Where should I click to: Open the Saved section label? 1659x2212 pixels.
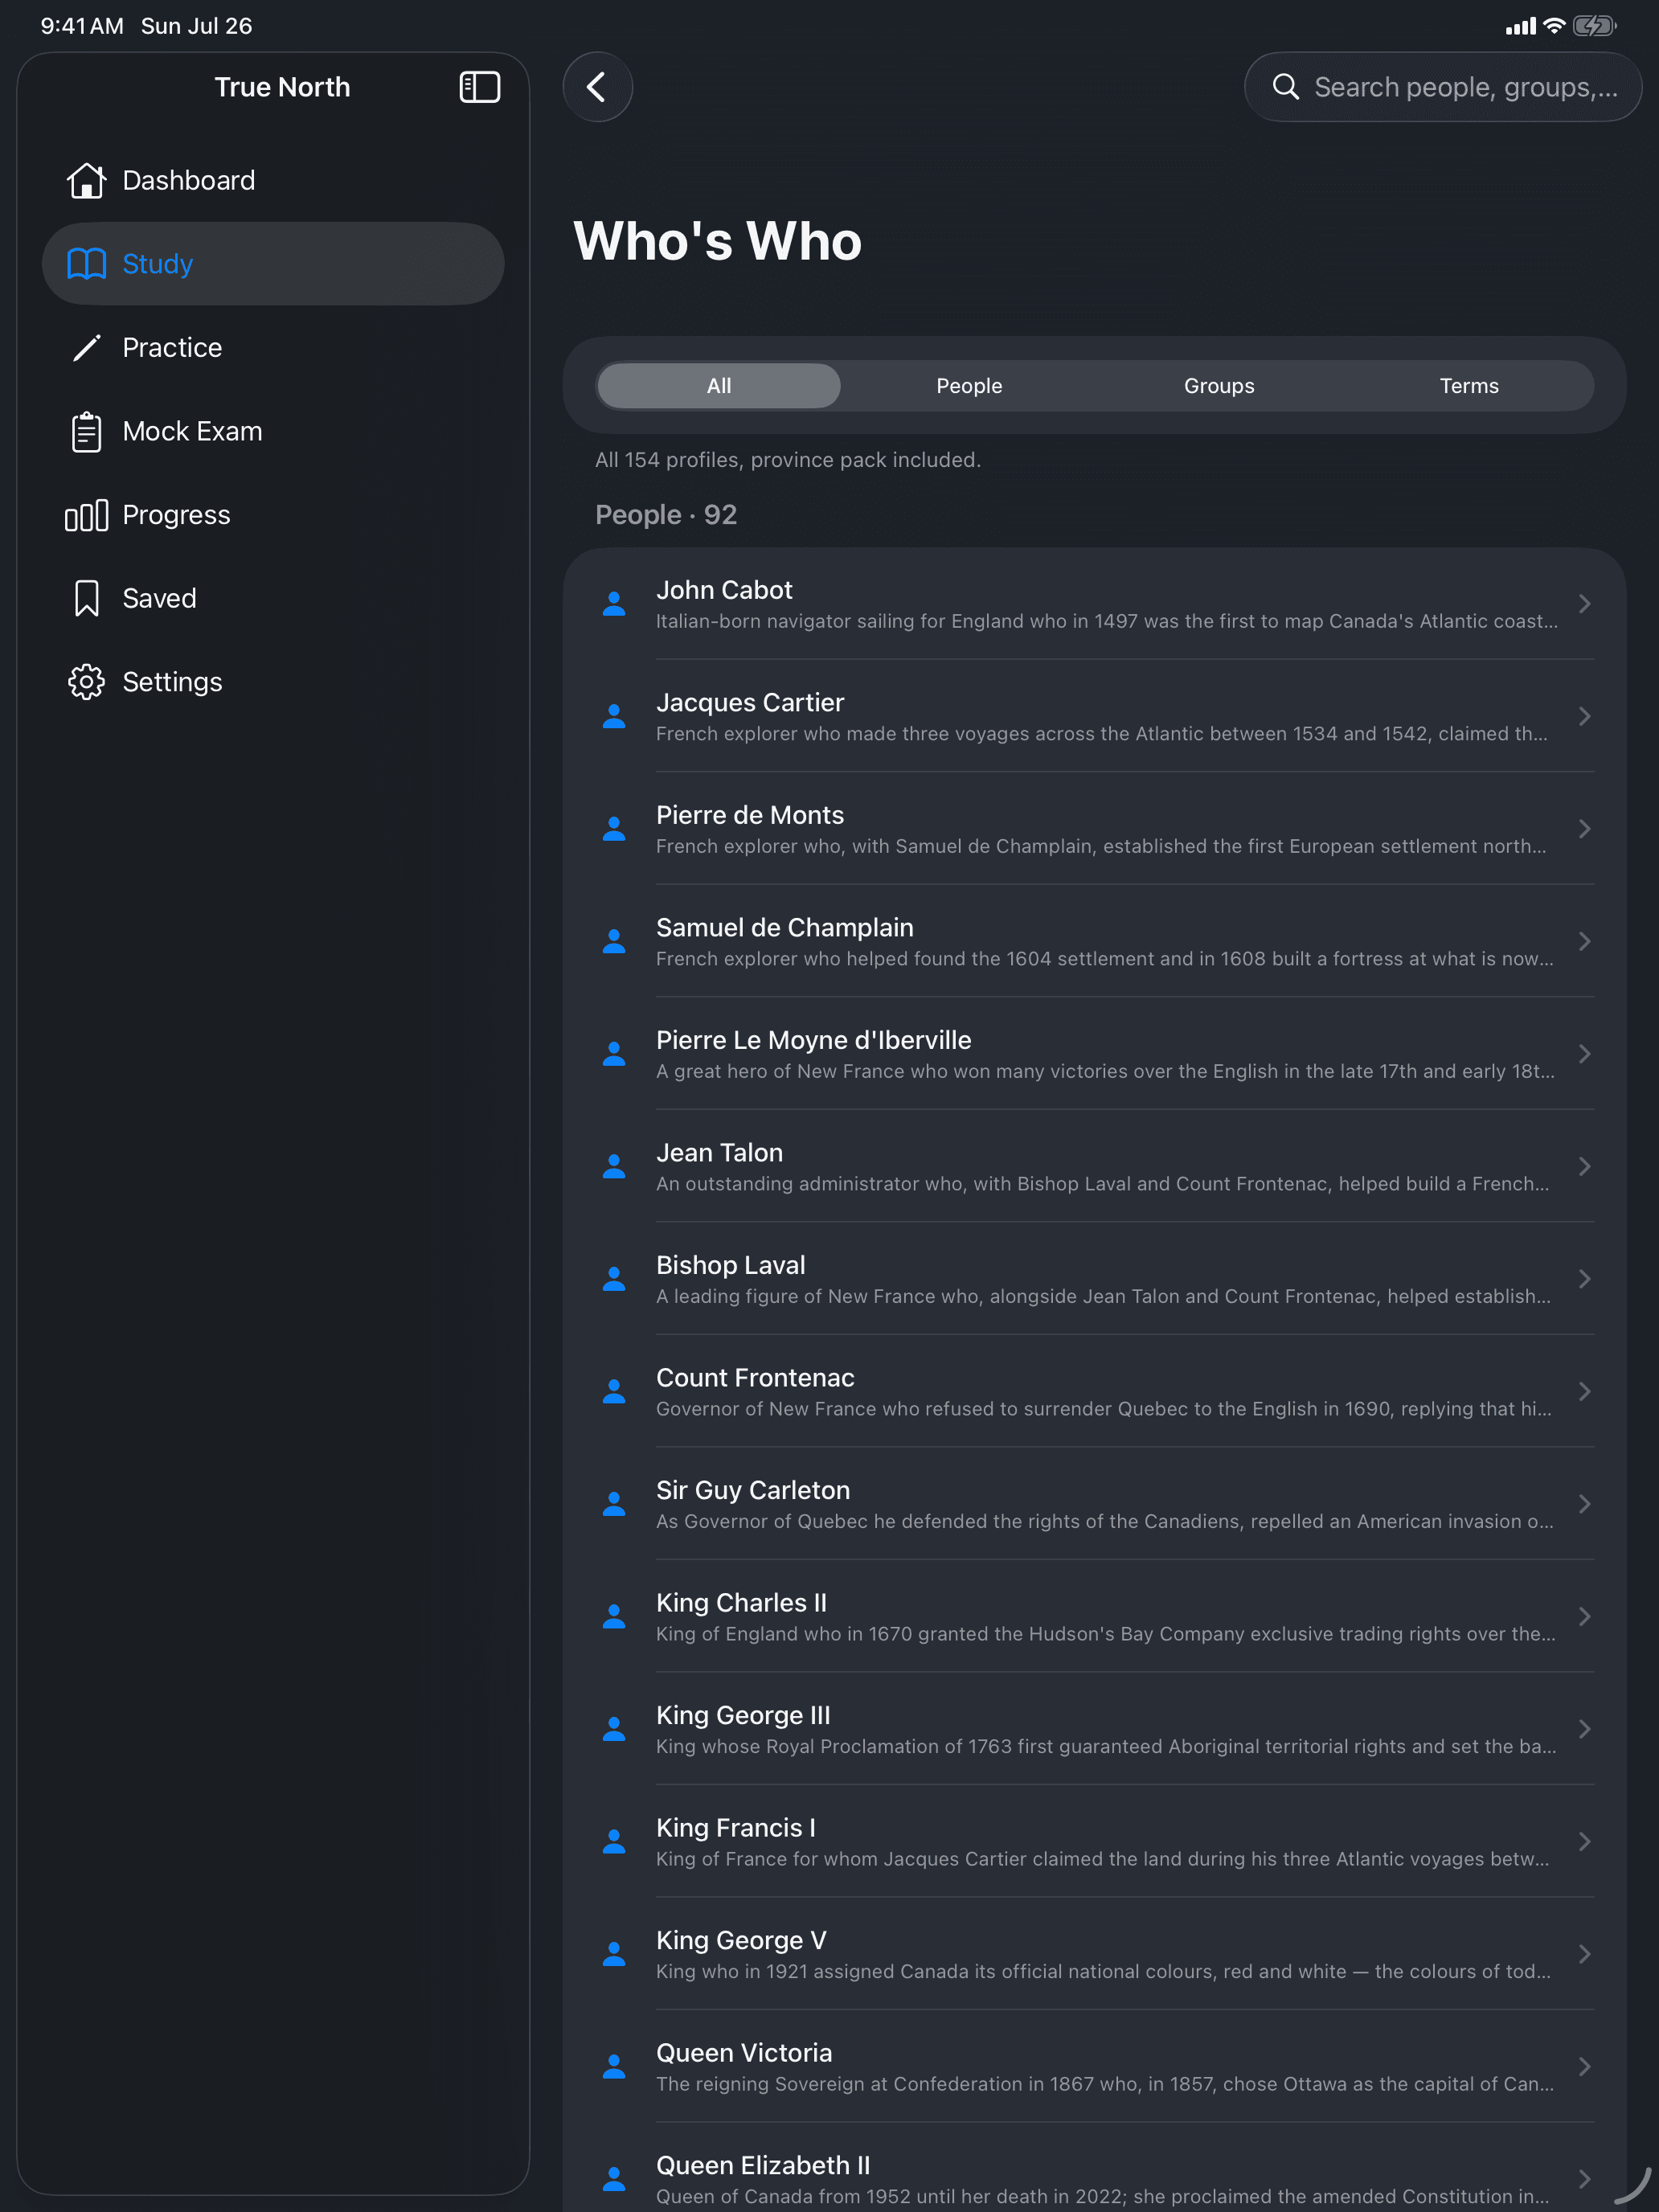click(159, 598)
